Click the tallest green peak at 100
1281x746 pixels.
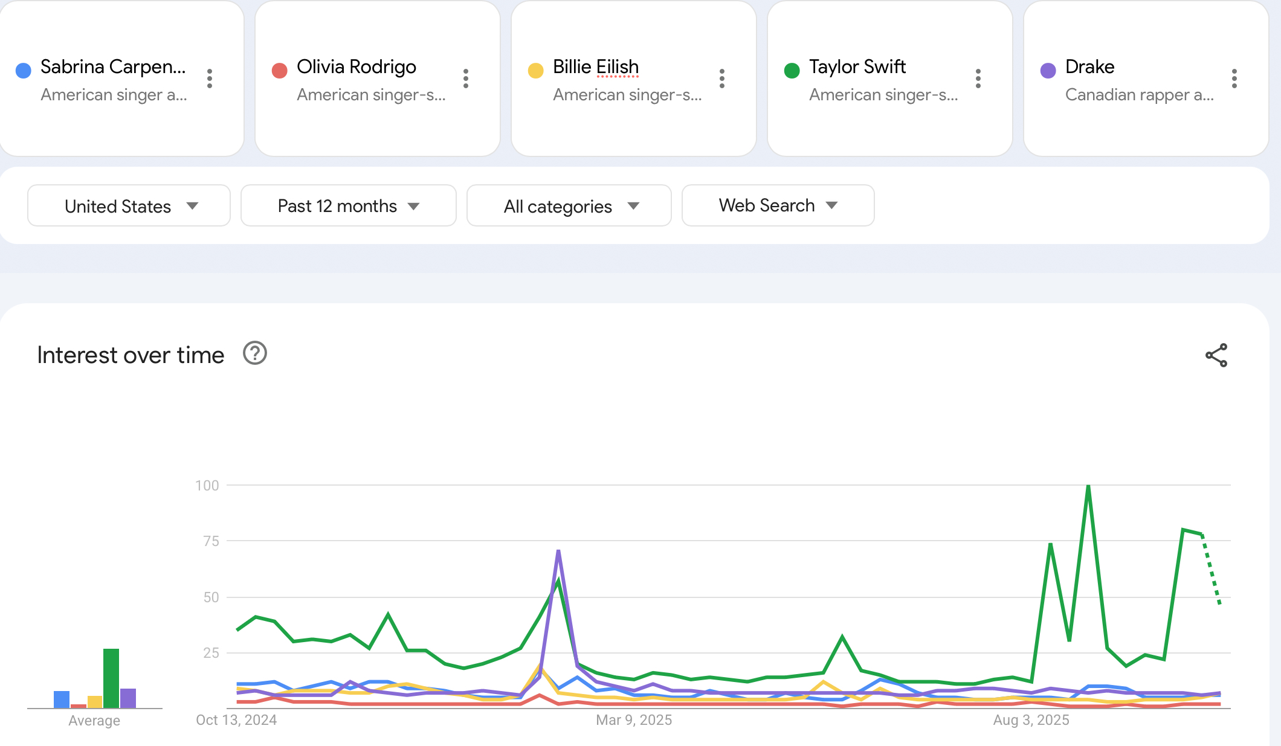point(1088,486)
